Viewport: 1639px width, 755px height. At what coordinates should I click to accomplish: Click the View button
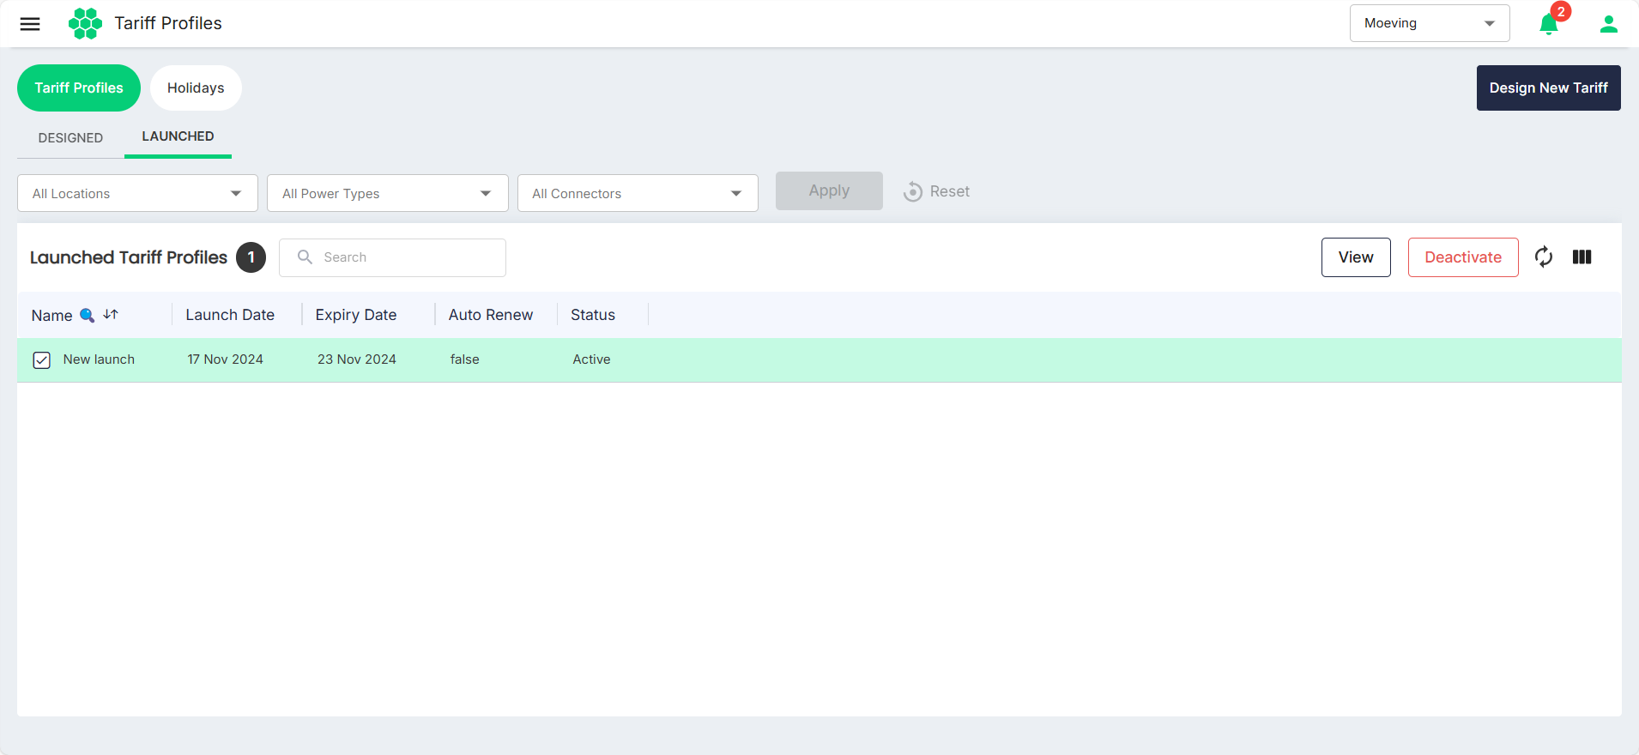1356,257
